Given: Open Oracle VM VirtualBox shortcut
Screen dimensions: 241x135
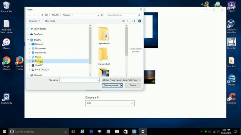Looking at the screenshot, I should coord(232,27).
